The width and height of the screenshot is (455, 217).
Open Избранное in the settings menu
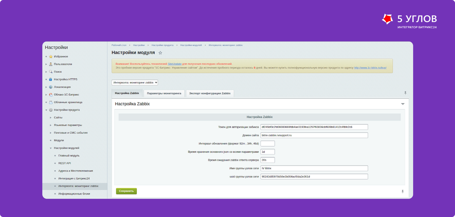[x=61, y=57]
